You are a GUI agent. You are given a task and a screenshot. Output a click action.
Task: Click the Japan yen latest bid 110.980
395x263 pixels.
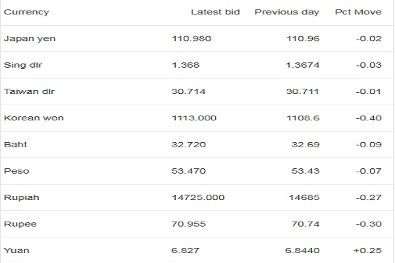click(192, 39)
